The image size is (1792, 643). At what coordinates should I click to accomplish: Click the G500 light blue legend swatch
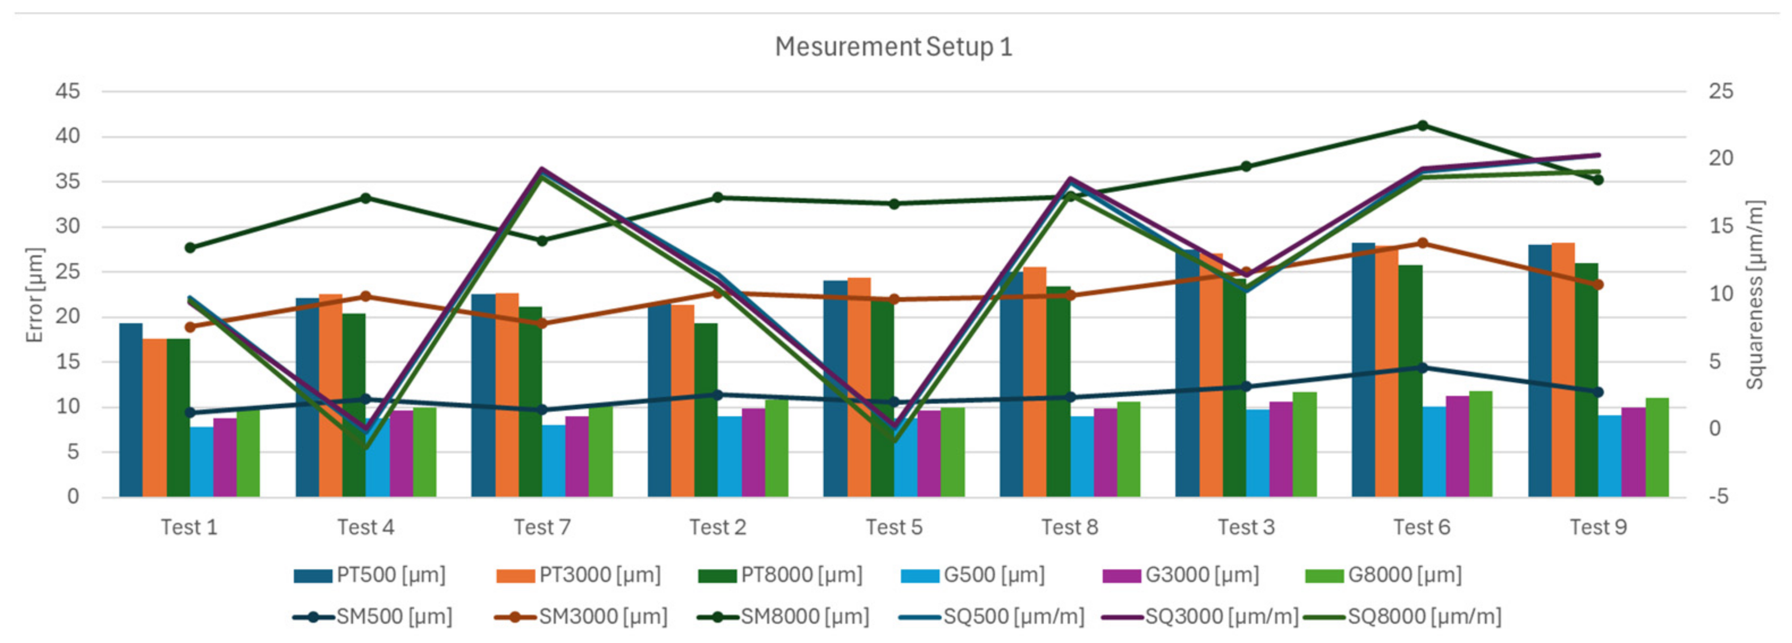(920, 576)
